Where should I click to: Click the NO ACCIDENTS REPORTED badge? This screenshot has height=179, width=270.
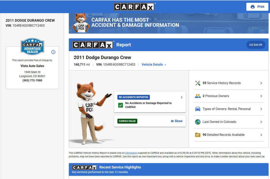133,97
